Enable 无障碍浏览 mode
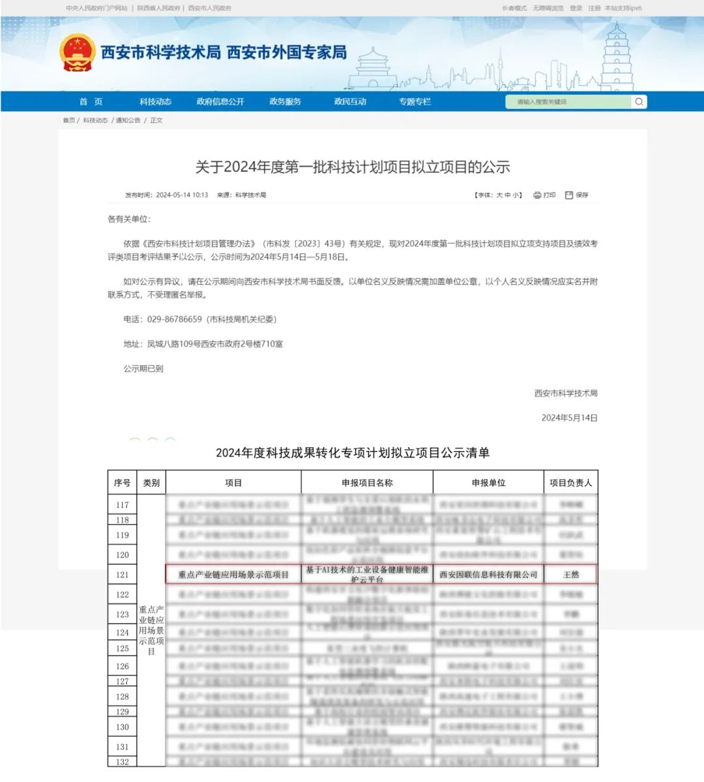 tap(548, 8)
